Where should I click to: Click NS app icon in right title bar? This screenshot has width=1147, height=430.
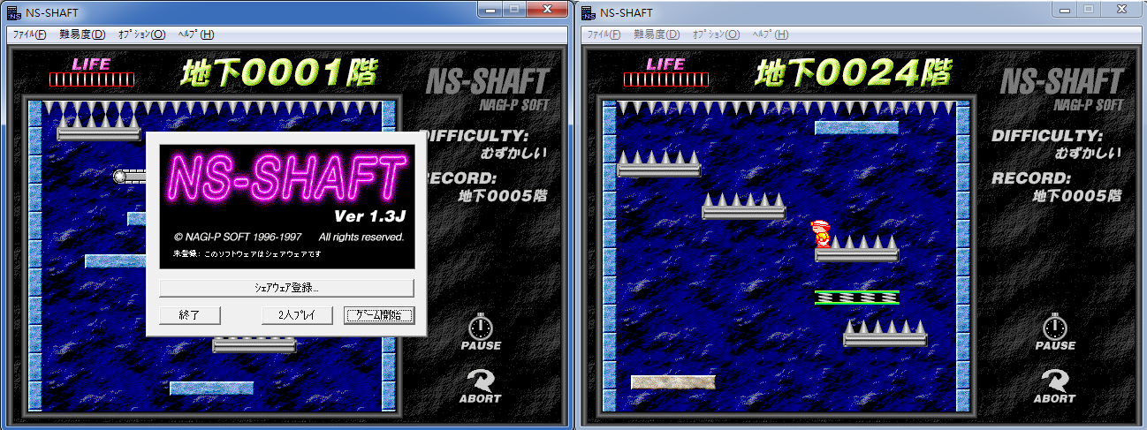coord(589,11)
